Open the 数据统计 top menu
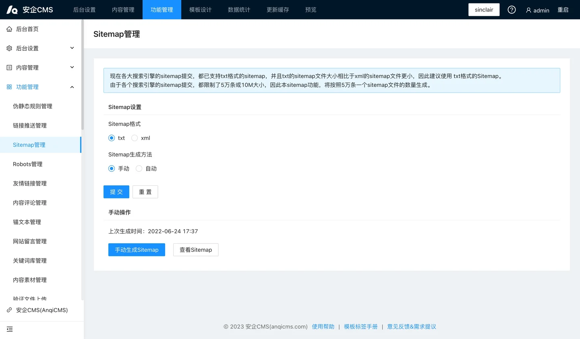 pyautogui.click(x=239, y=10)
